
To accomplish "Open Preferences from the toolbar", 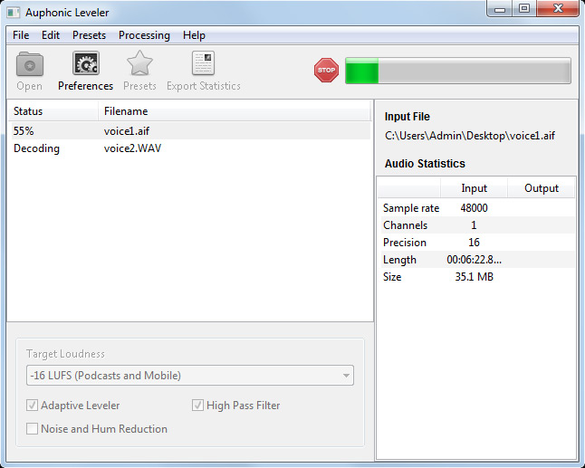I will click(x=85, y=65).
